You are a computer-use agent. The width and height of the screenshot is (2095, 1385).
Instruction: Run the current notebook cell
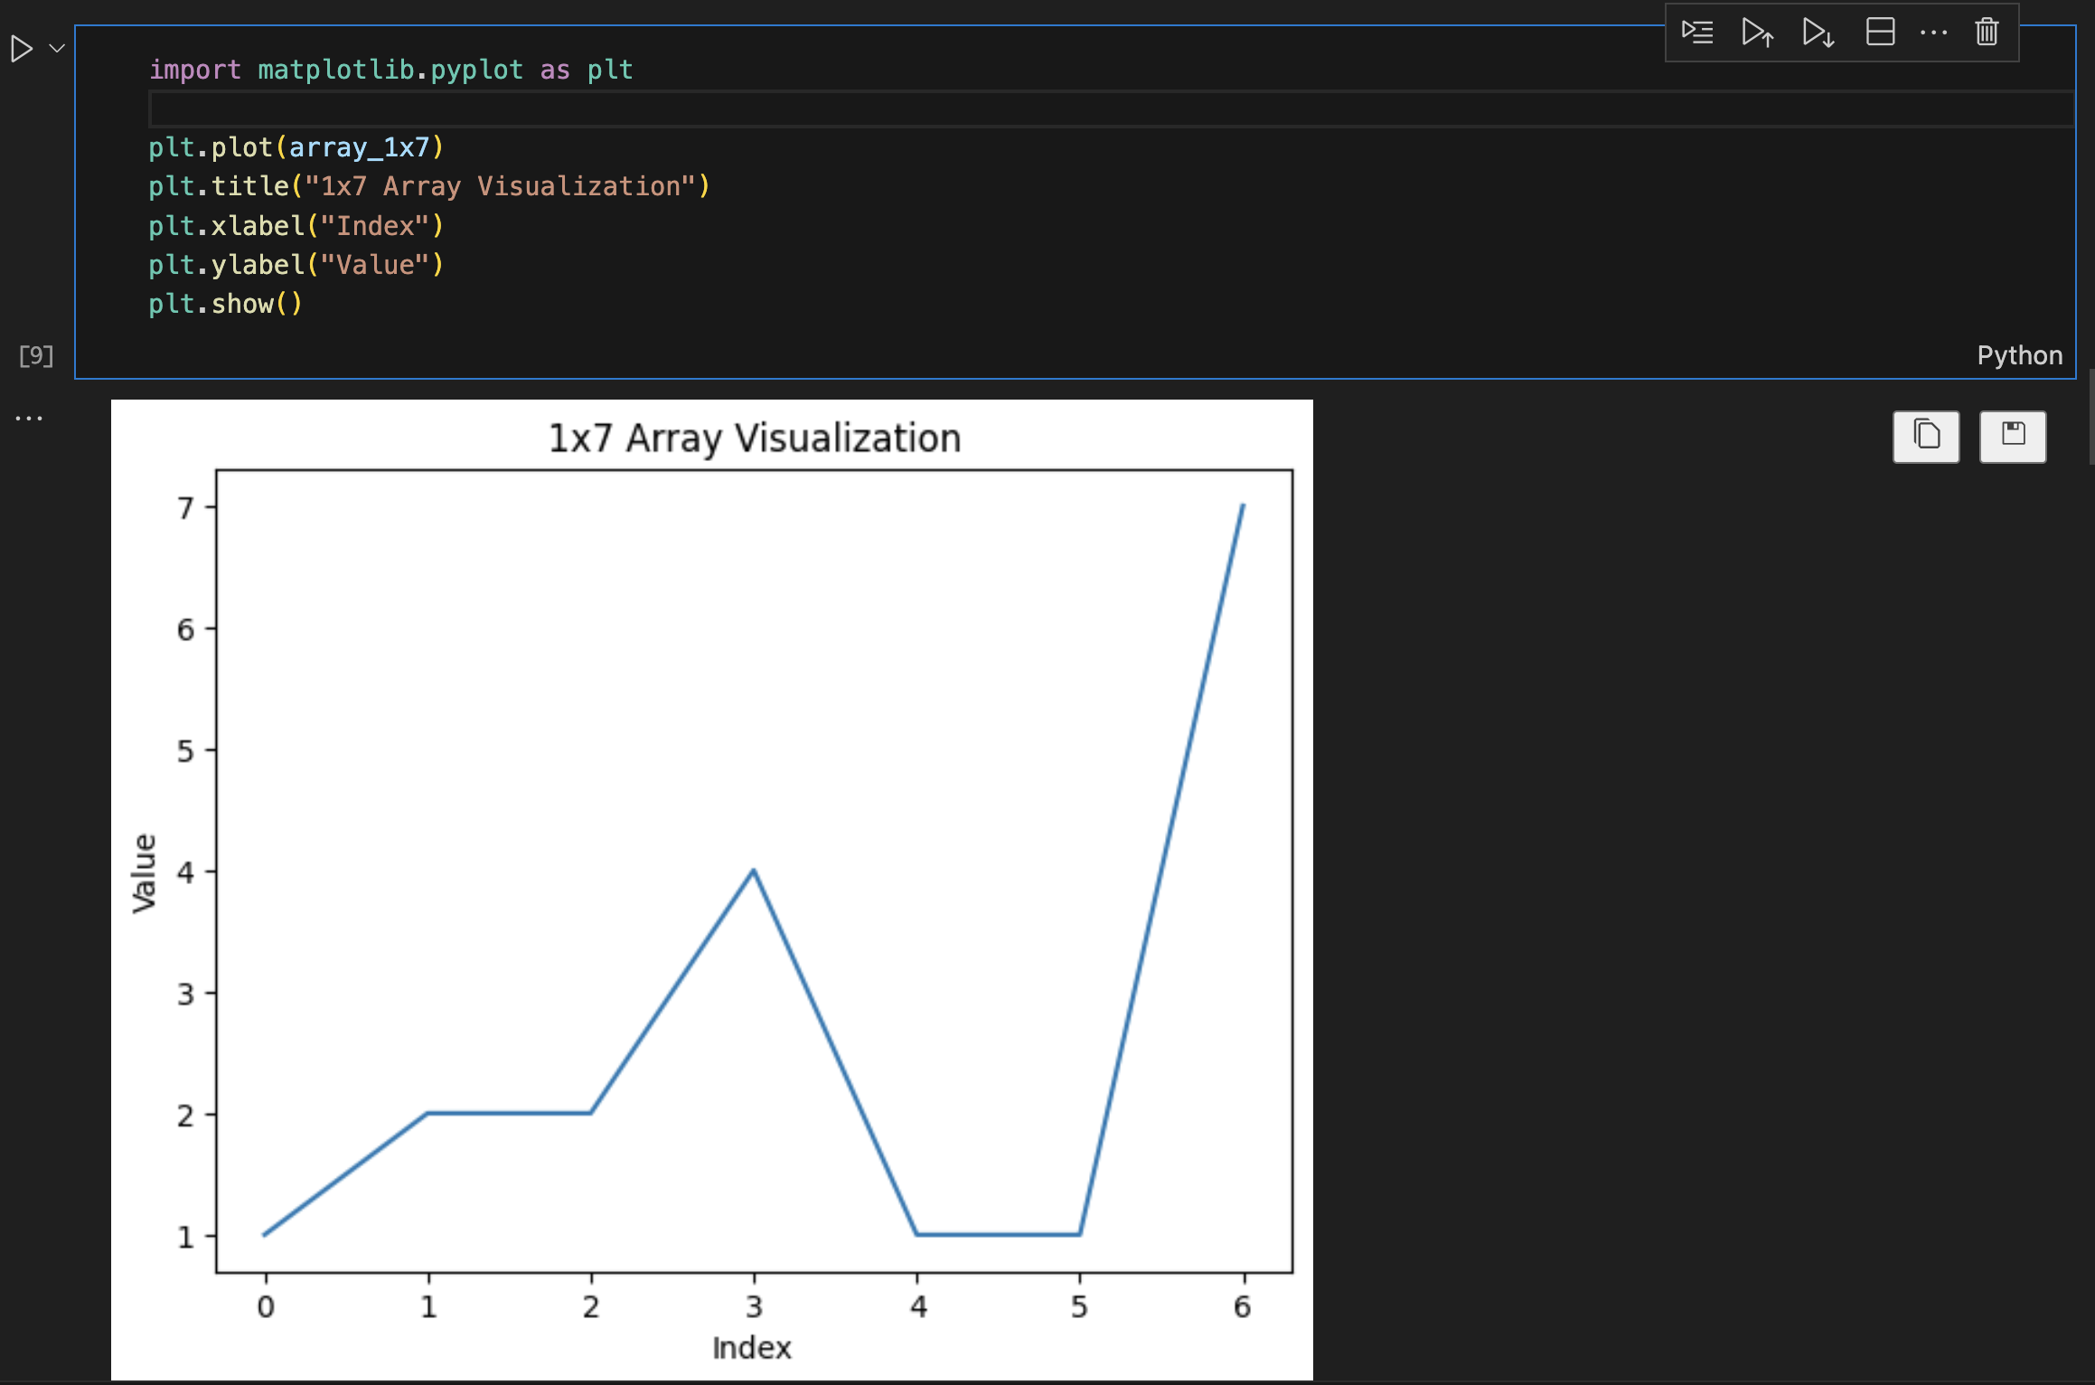pyautogui.click(x=22, y=49)
